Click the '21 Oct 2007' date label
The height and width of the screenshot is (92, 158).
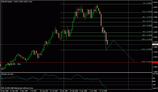pyautogui.click(x=54, y=91)
